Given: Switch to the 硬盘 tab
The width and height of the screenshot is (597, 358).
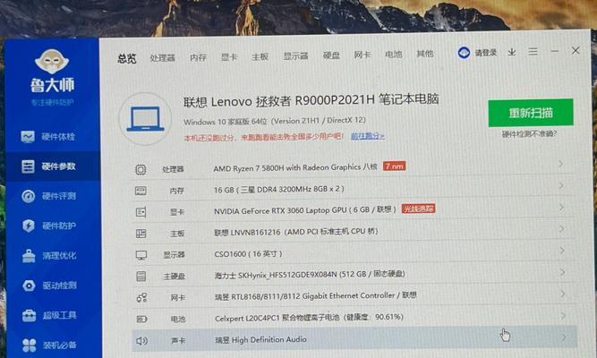Looking at the screenshot, I should click(x=331, y=55).
